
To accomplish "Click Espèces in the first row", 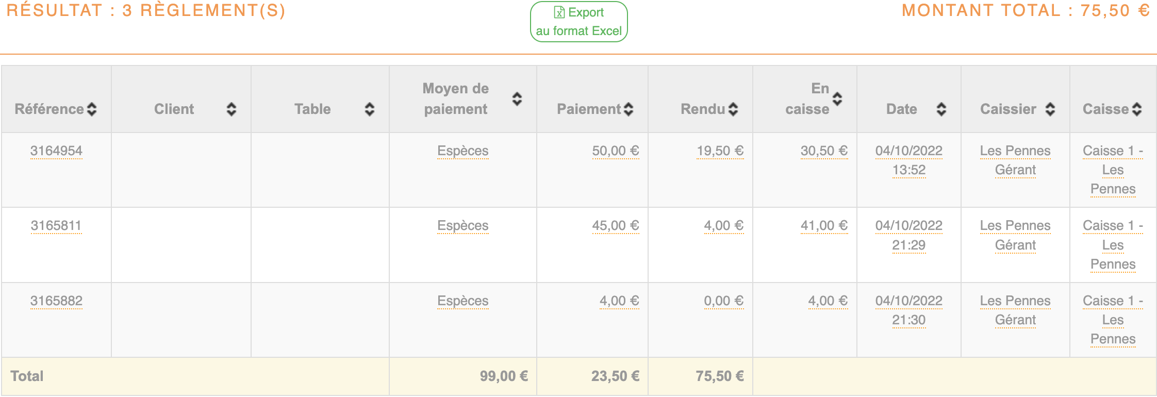I will click(x=462, y=151).
